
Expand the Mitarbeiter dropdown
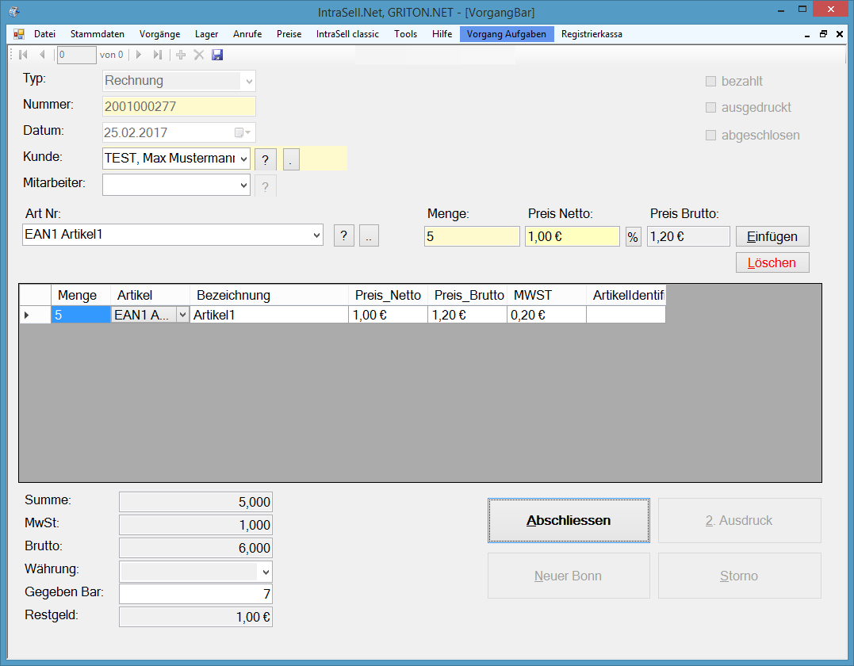(x=243, y=186)
